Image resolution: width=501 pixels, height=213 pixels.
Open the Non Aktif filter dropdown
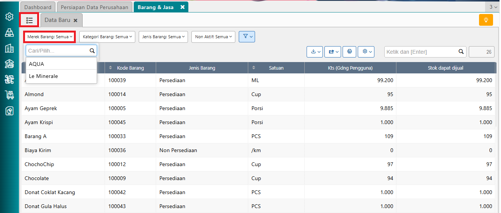tap(213, 37)
